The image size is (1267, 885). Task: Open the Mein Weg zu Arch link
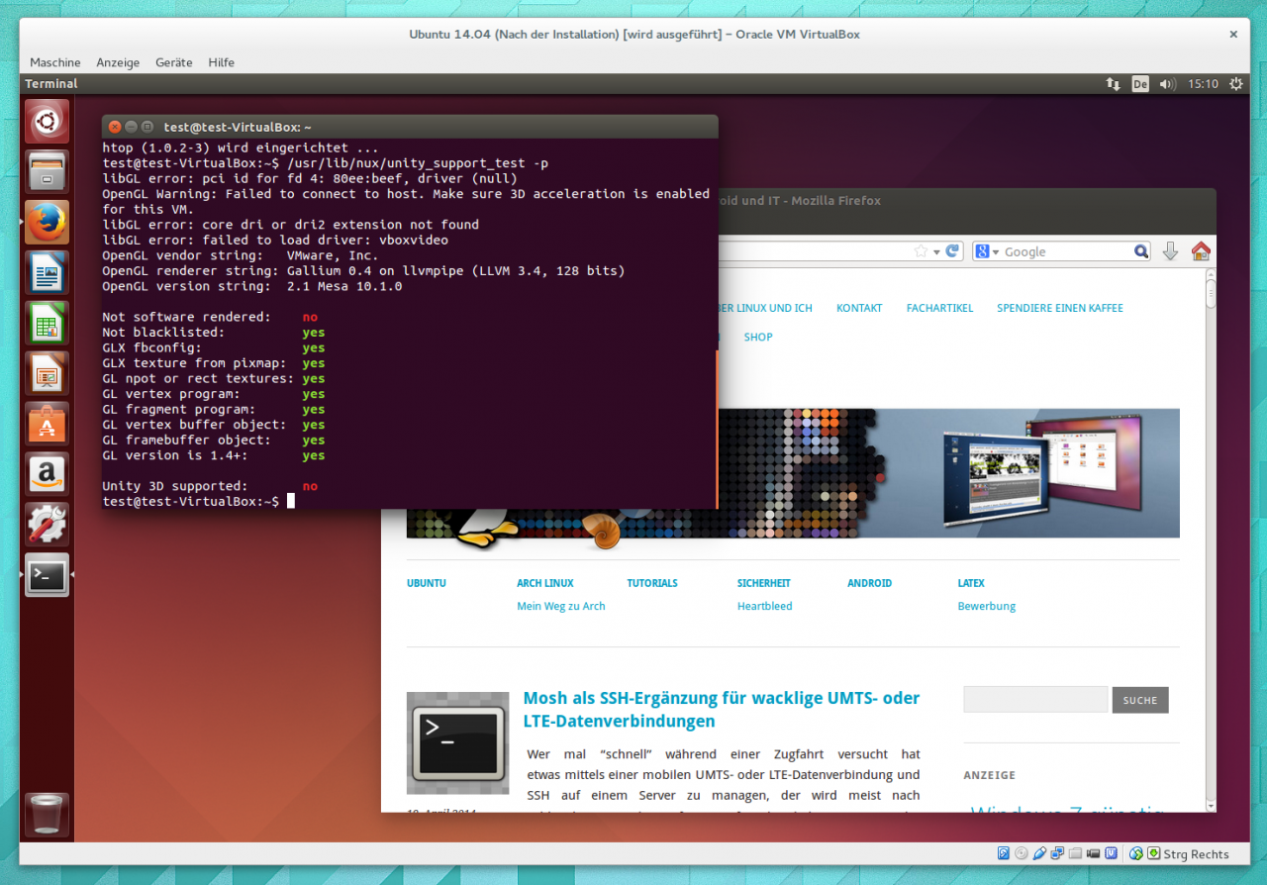(x=561, y=606)
